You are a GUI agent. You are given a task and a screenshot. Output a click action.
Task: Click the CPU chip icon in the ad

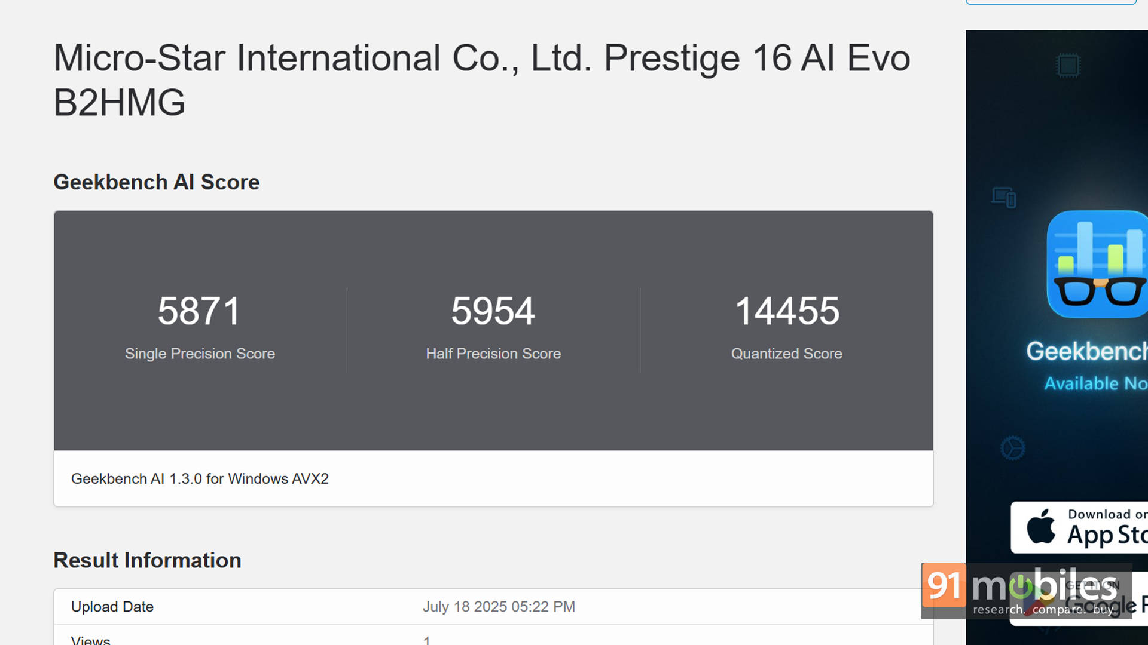(x=1068, y=65)
